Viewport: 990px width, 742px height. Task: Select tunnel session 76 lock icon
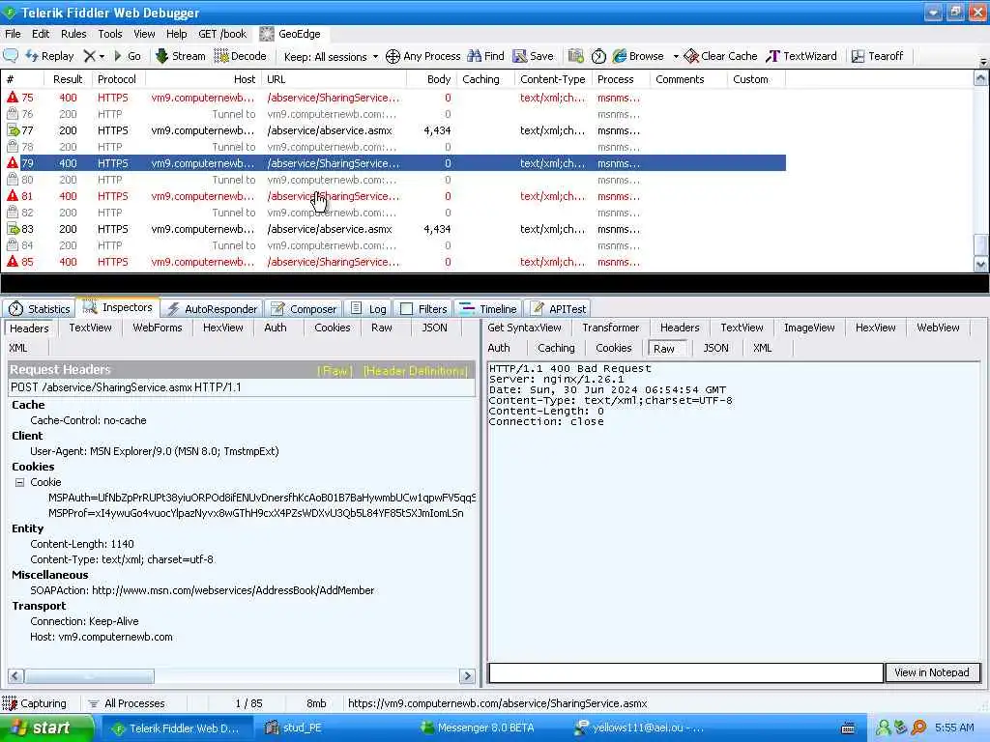(12, 114)
